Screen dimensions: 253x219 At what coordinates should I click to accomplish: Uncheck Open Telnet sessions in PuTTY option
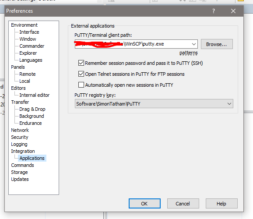pos(81,74)
